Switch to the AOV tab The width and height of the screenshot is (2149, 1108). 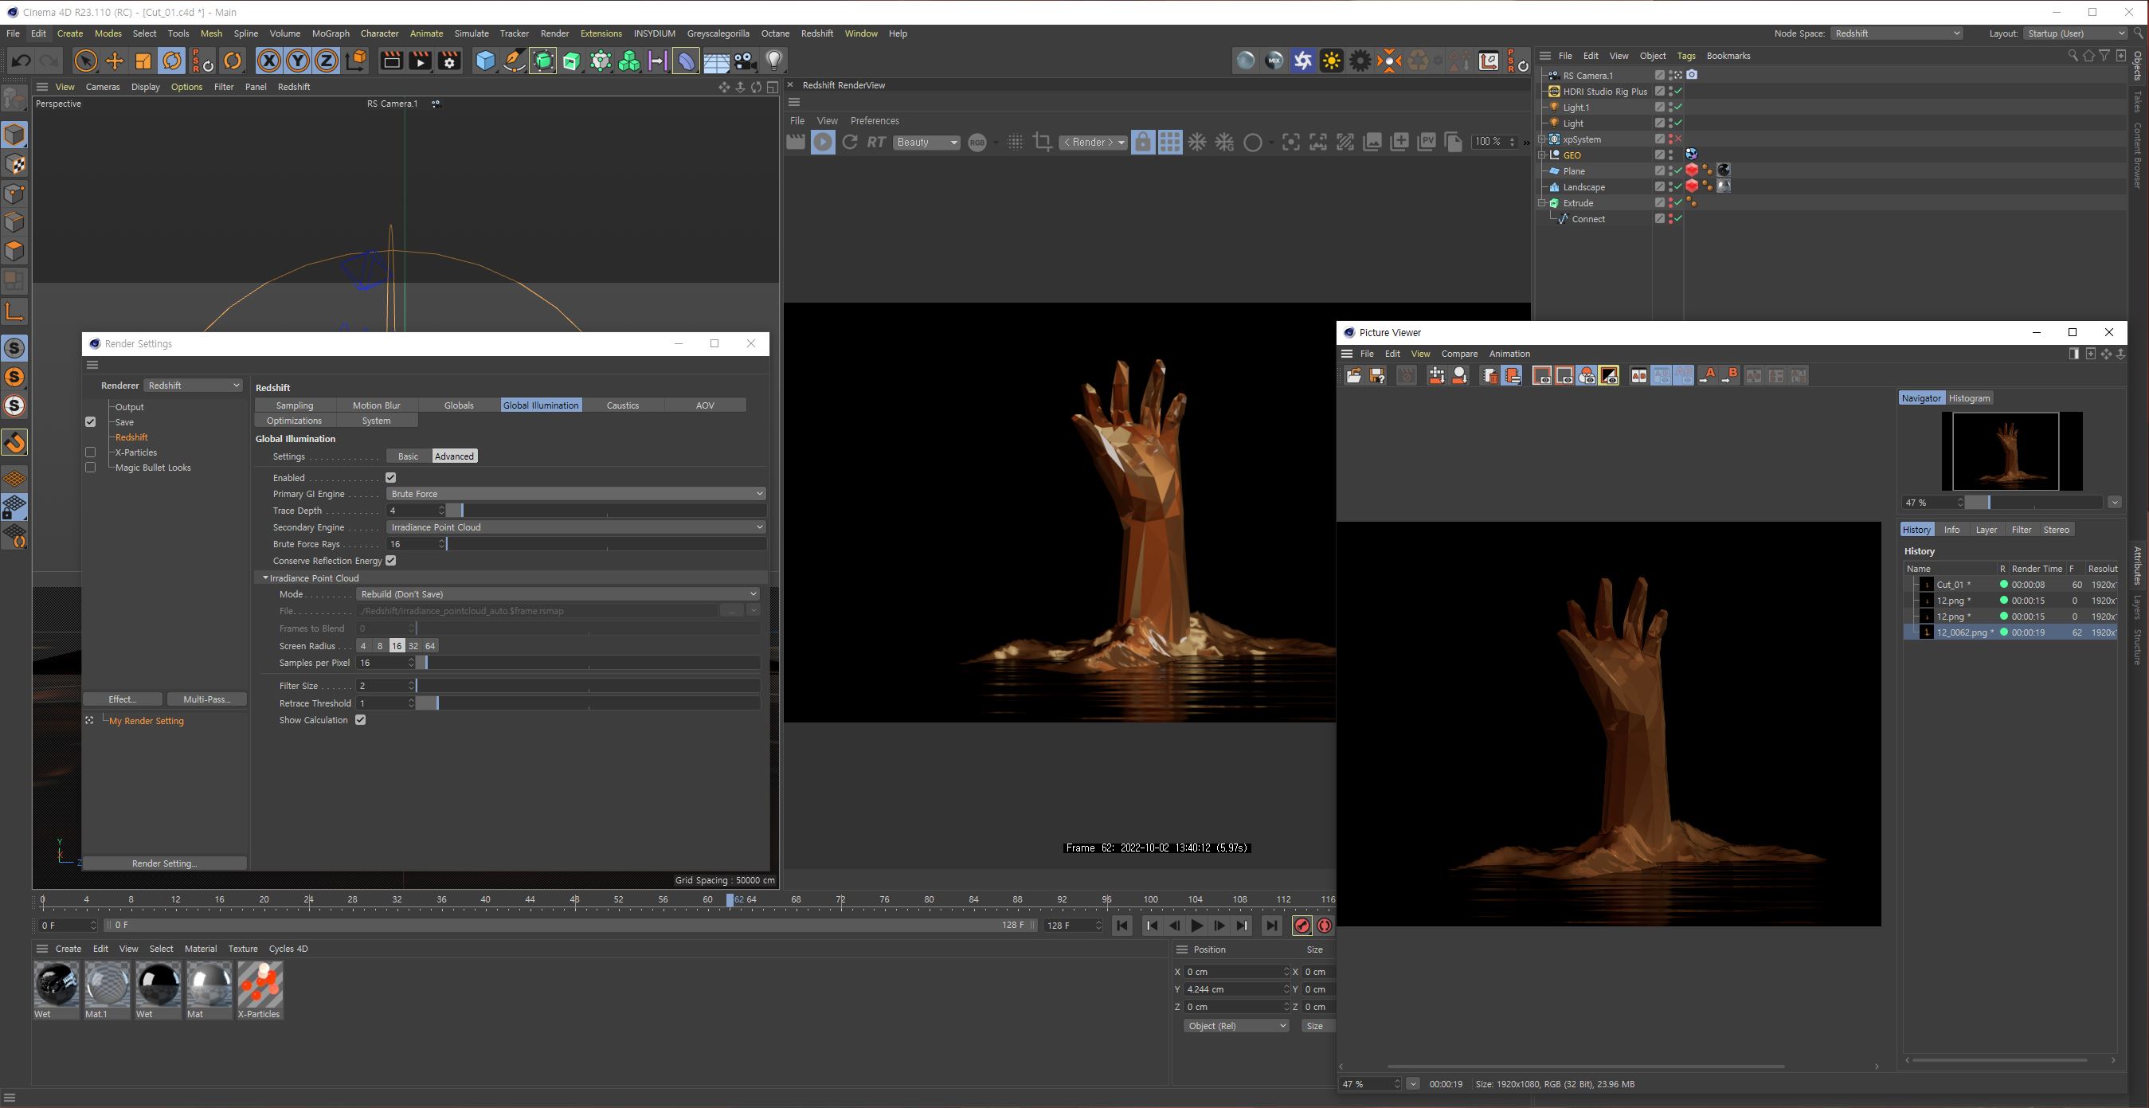[x=705, y=405]
